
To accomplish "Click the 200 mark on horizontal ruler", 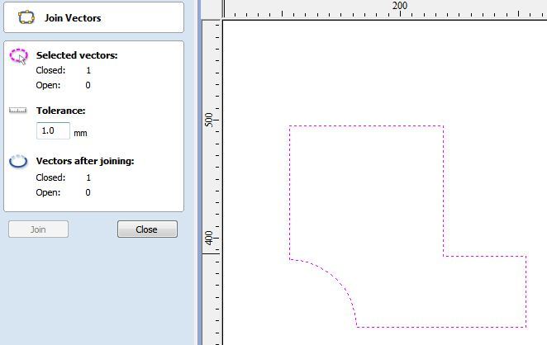I will pos(399,6).
